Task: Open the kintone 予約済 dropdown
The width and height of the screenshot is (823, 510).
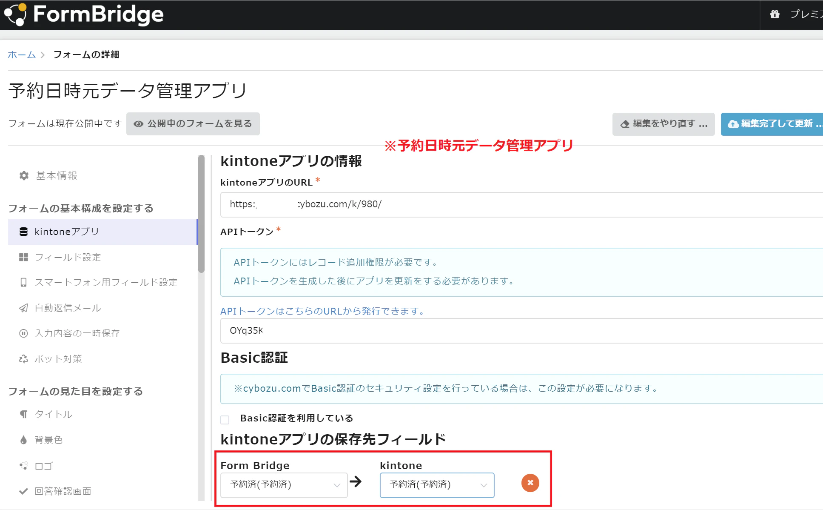Action: click(437, 485)
